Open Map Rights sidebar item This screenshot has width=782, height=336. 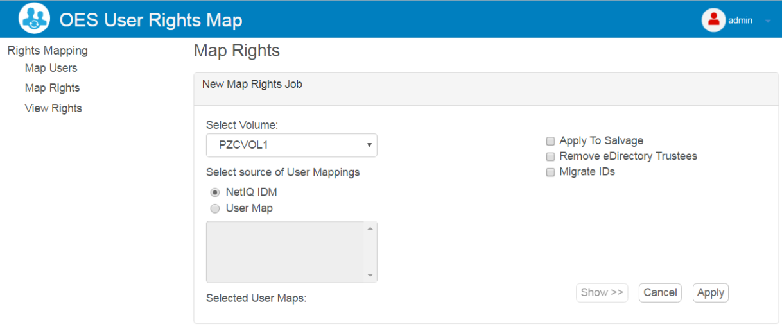pos(52,88)
